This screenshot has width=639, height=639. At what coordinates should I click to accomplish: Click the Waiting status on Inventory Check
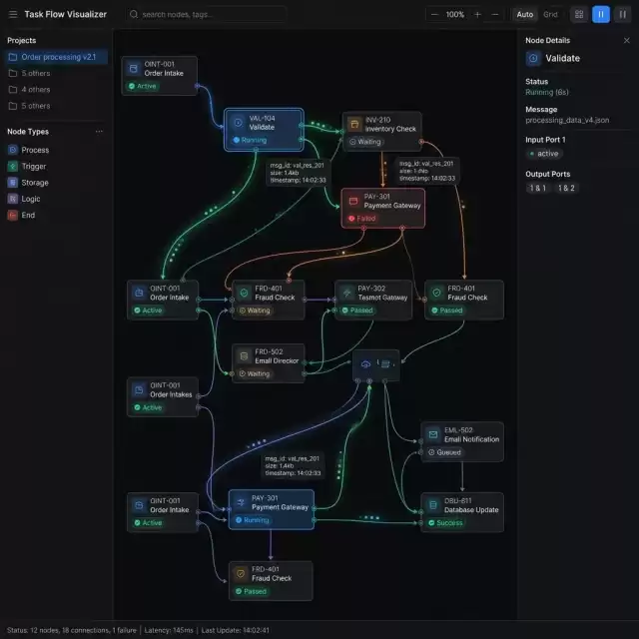pyautogui.click(x=365, y=142)
